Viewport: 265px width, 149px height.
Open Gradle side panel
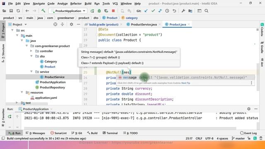pyautogui.click(x=262, y=47)
